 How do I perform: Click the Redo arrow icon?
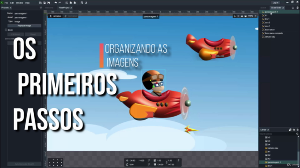(60, 3)
